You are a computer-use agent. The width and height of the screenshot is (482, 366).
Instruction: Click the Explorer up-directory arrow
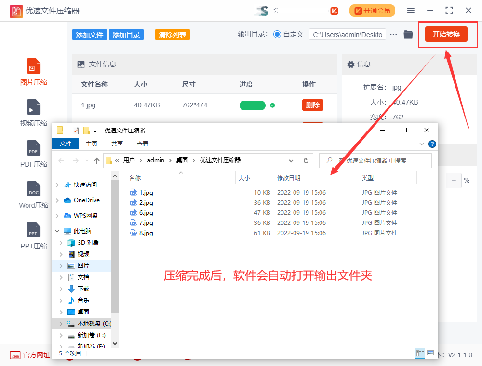[x=97, y=161]
